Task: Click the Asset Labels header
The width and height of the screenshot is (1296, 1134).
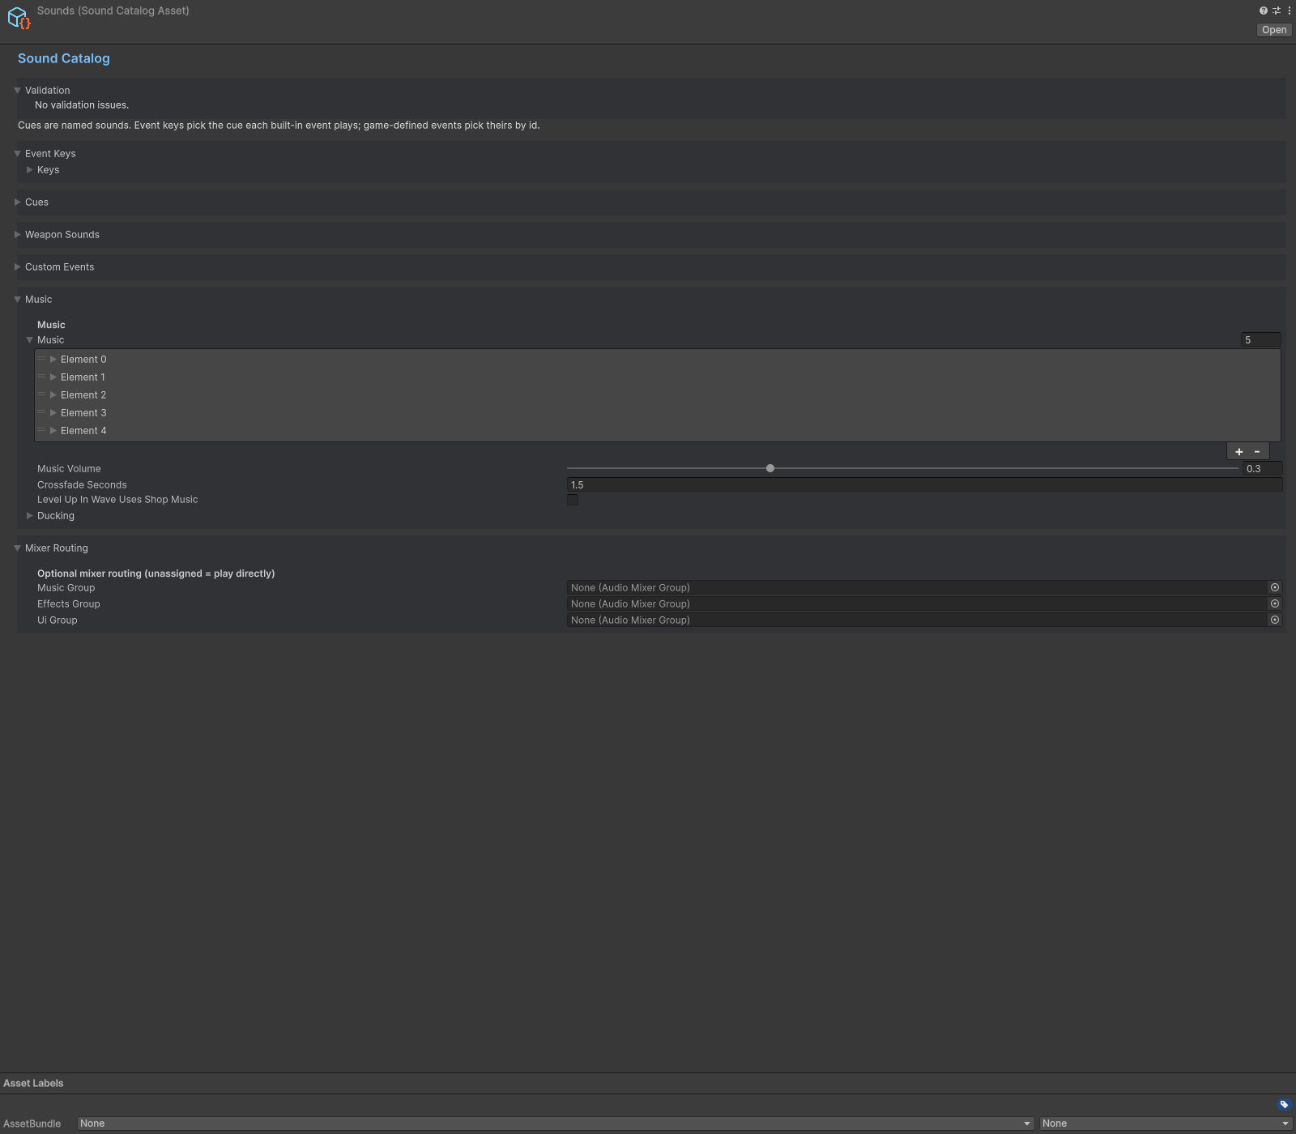Action: [x=33, y=1083]
